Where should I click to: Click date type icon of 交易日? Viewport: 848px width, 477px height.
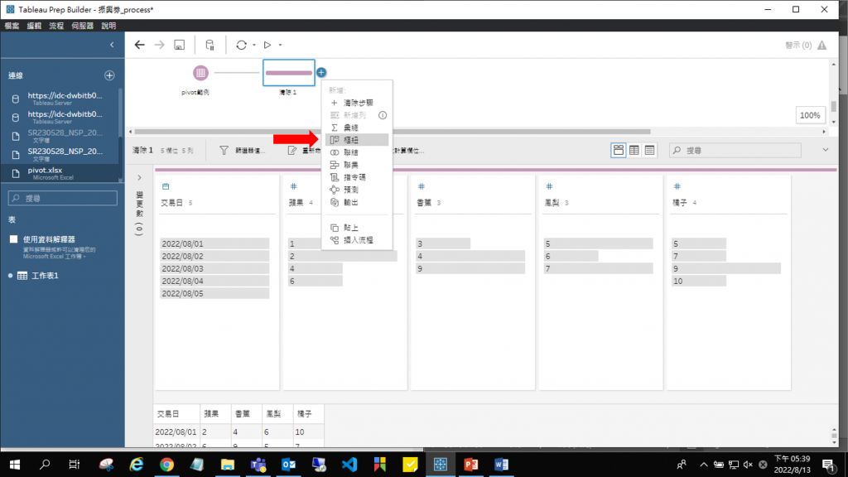(x=166, y=186)
